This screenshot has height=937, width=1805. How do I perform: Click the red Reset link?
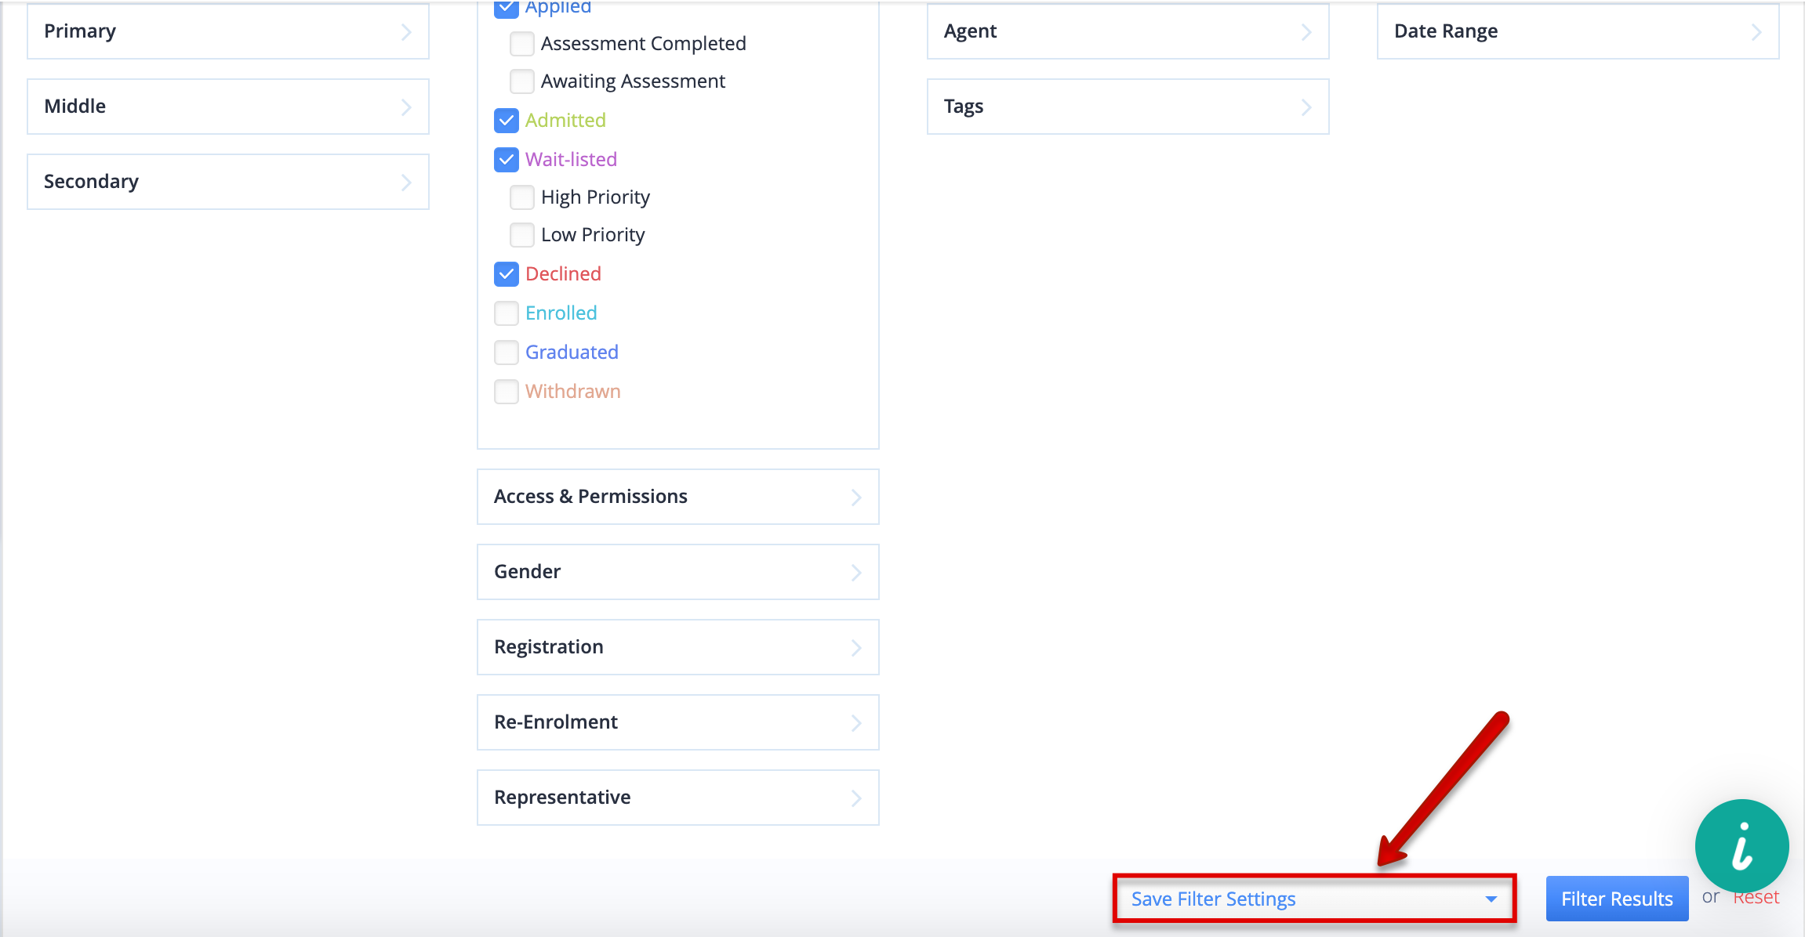[1756, 898]
